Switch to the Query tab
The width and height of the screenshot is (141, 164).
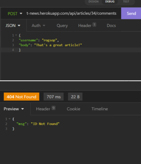[62, 26]
